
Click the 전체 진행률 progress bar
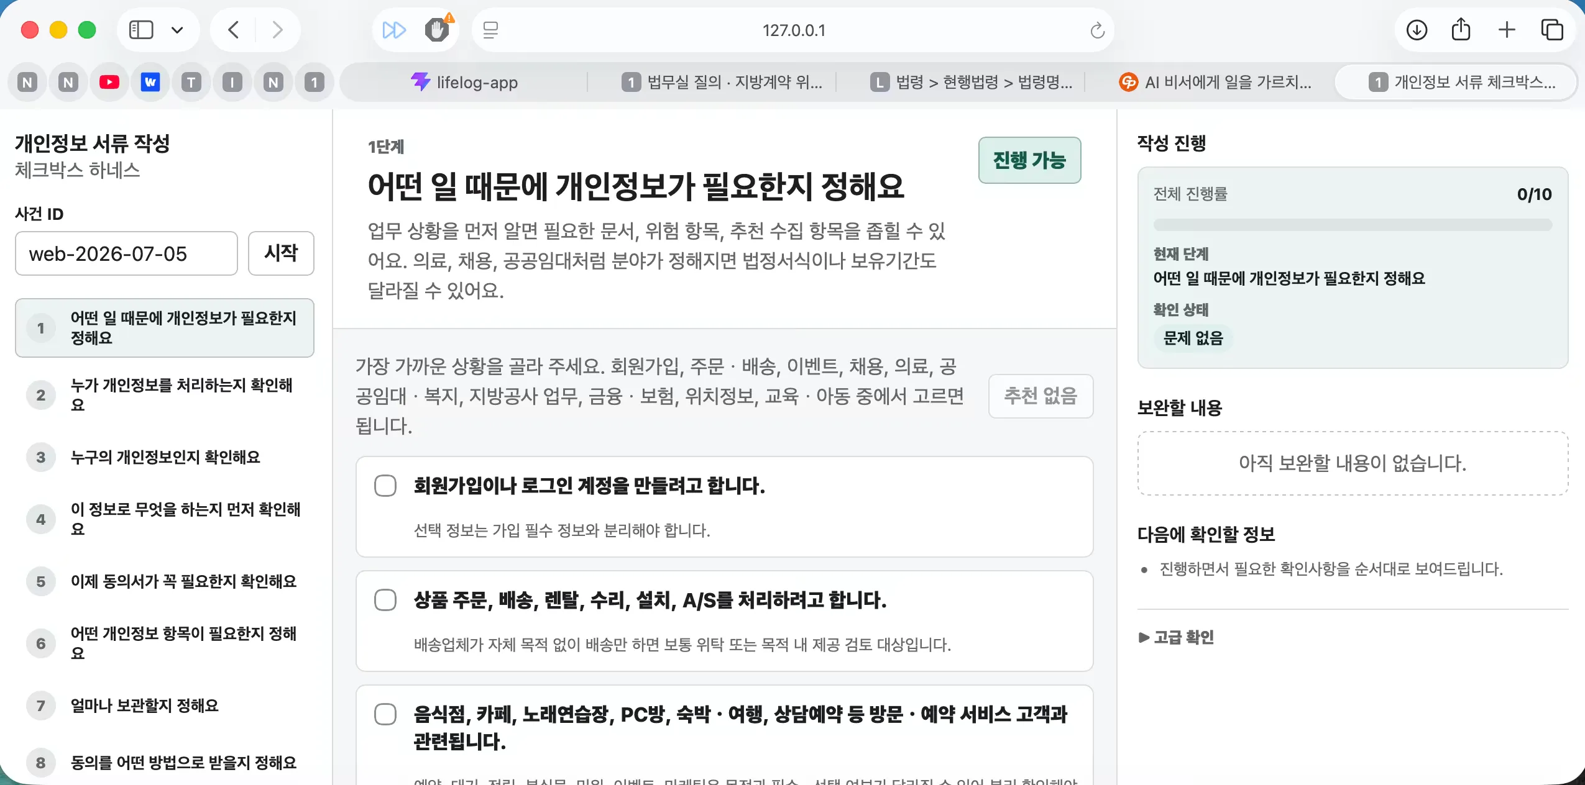pos(1353,225)
